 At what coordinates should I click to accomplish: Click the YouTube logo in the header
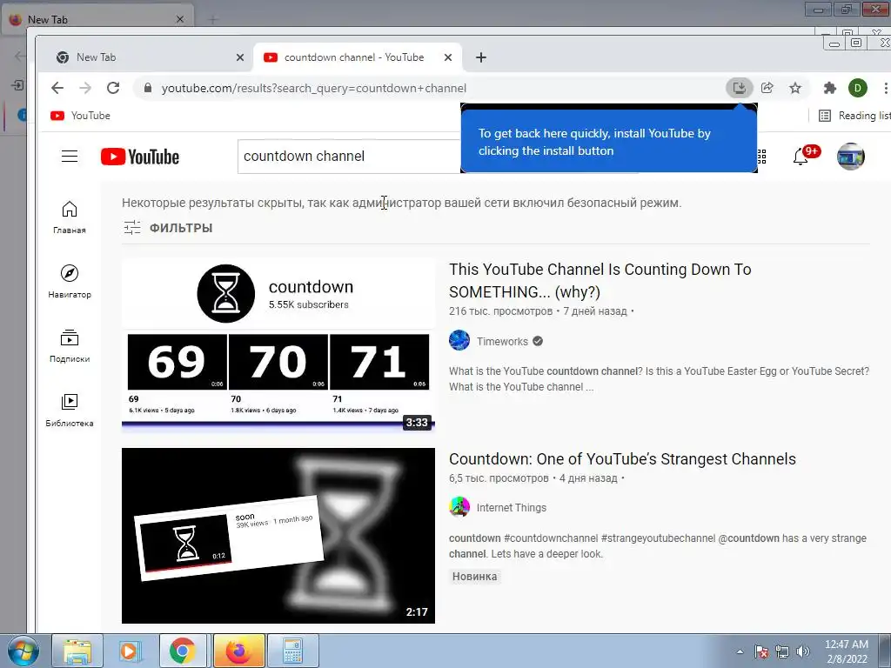click(x=140, y=157)
